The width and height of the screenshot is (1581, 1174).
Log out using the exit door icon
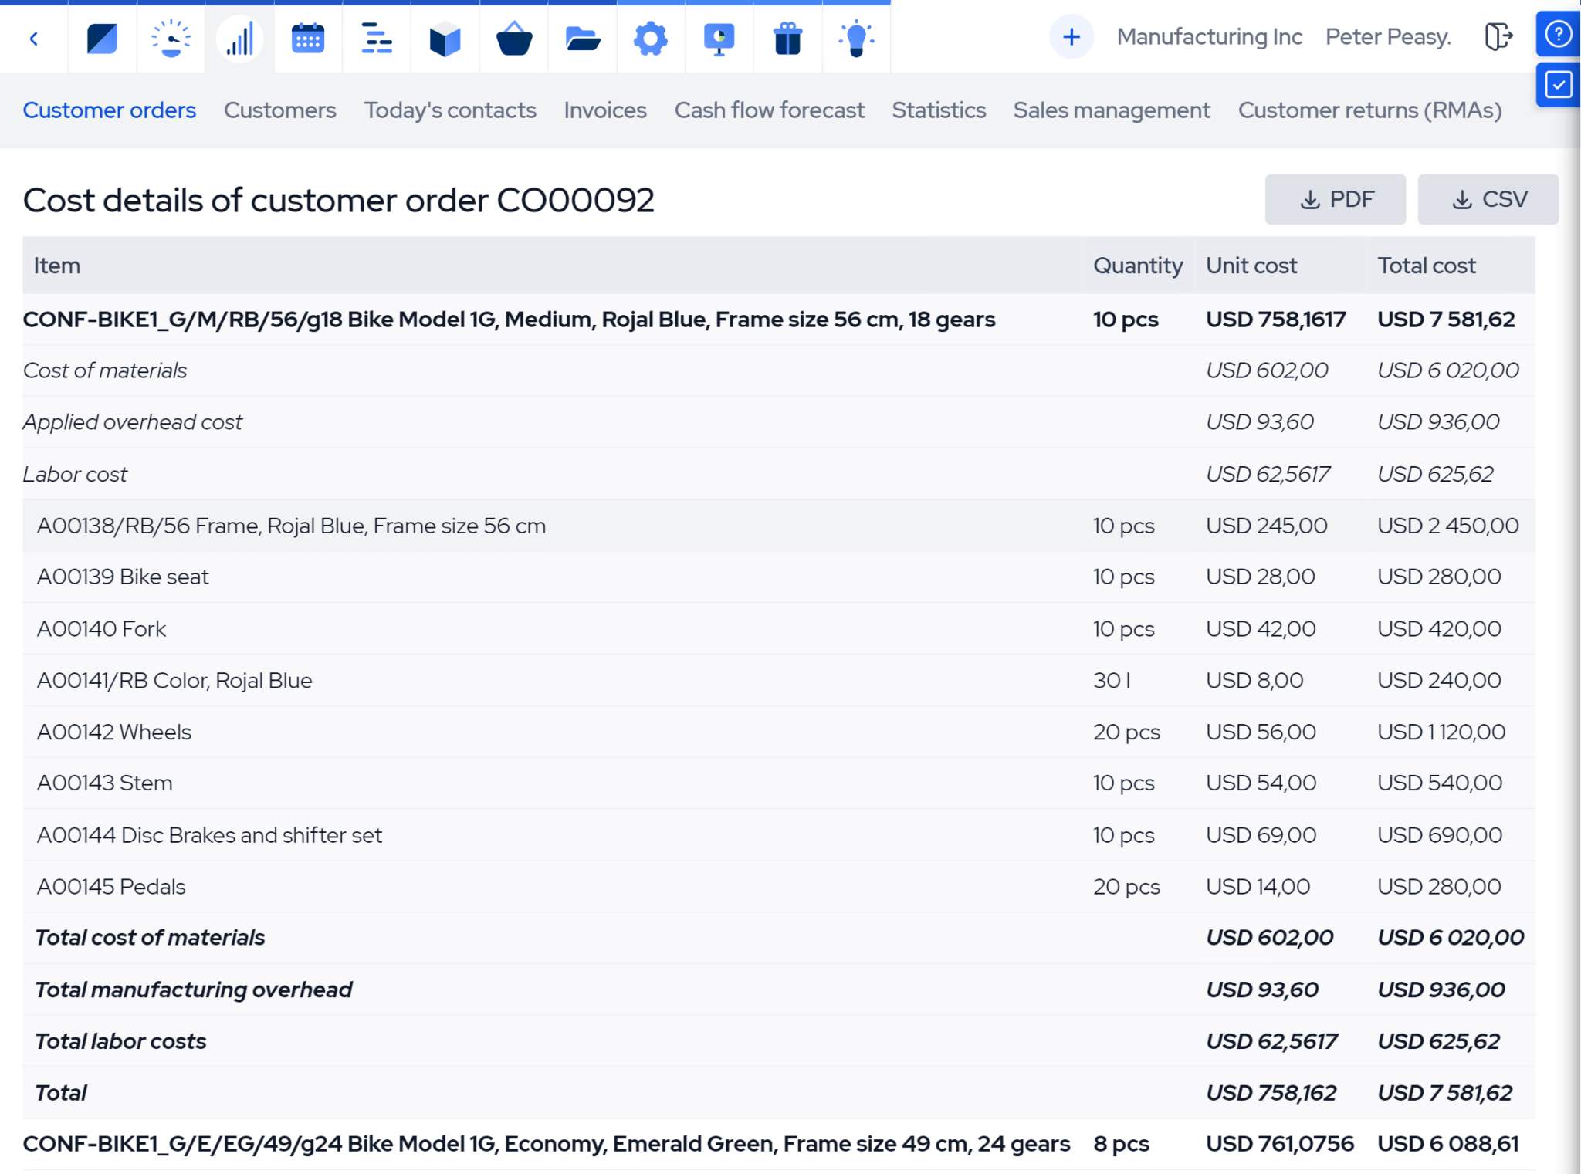click(x=1499, y=36)
